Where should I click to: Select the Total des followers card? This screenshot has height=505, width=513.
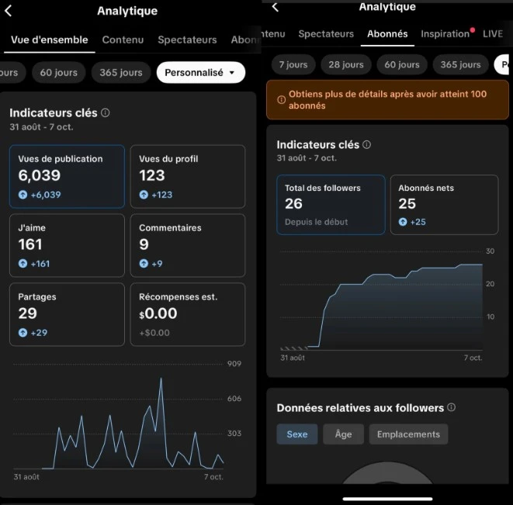tap(331, 204)
